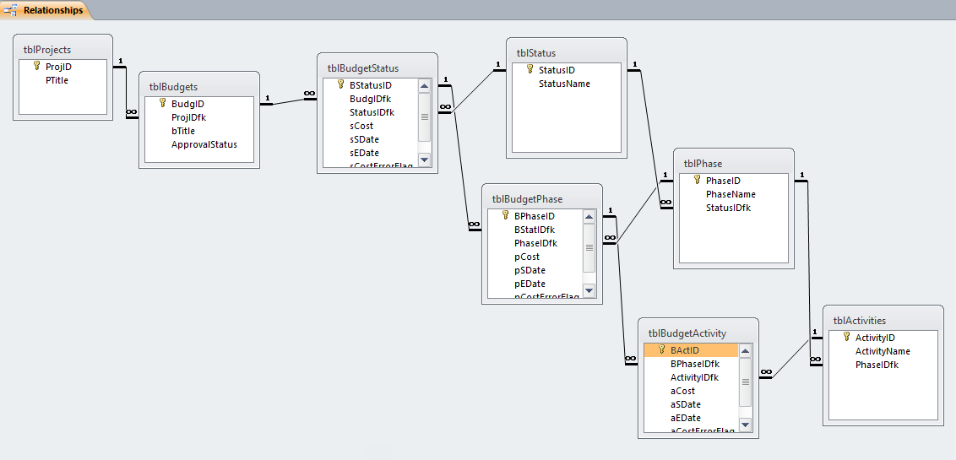
Task: Select the tblBudgetStatus table title
Action: (x=363, y=68)
